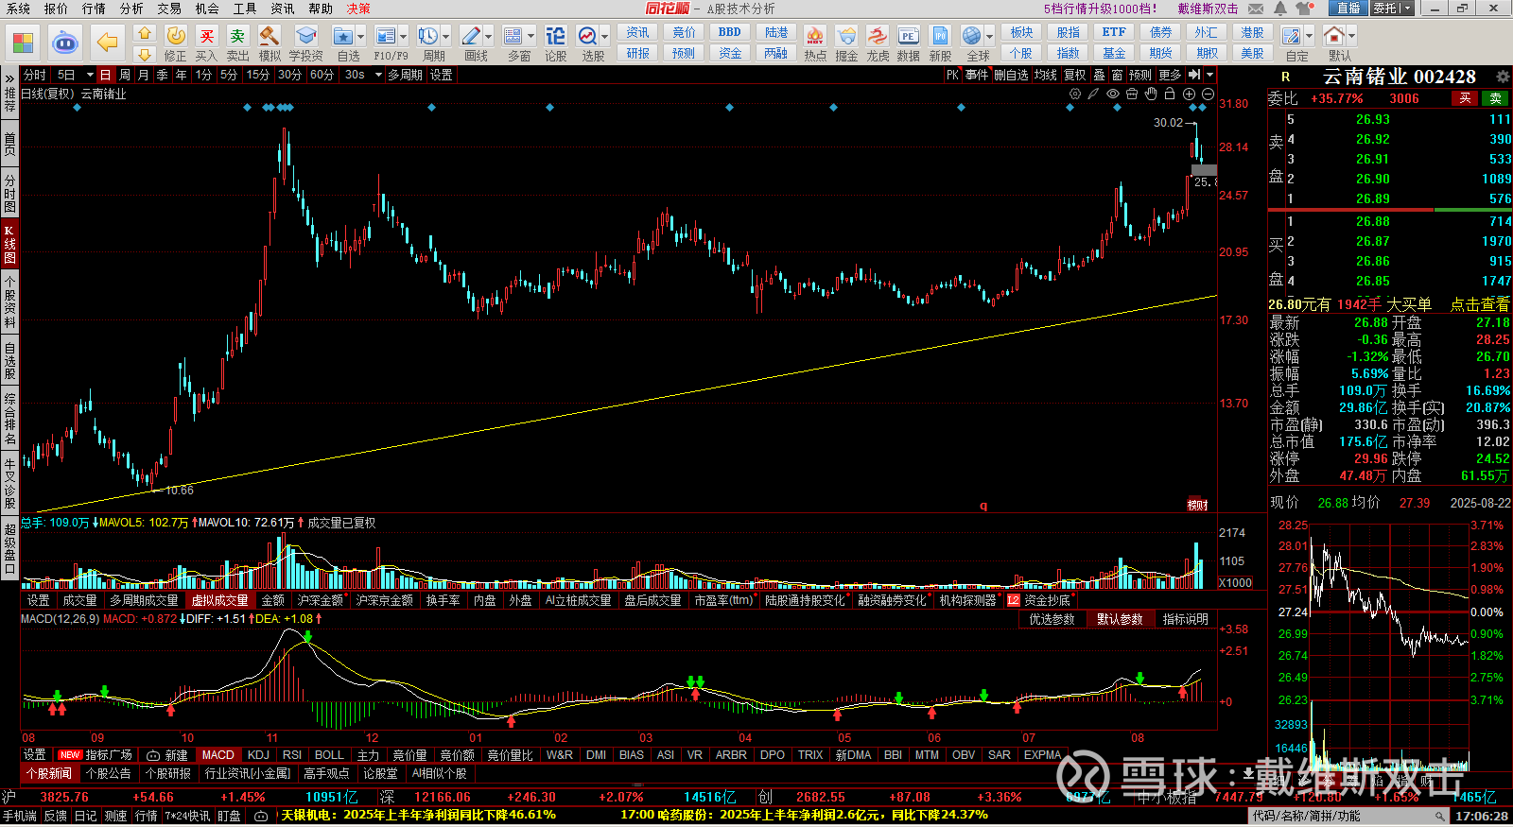Click the 指标说明 button in MACD panel
This screenshot has height=827, width=1513.
coord(1185,619)
